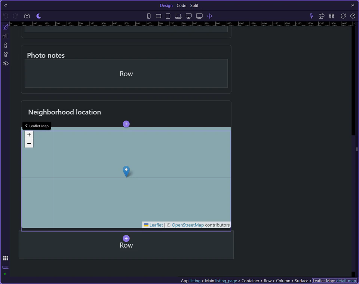Refresh the preview using the refresh icon
Image resolution: width=359 pixels, height=284 pixels.
click(343, 16)
